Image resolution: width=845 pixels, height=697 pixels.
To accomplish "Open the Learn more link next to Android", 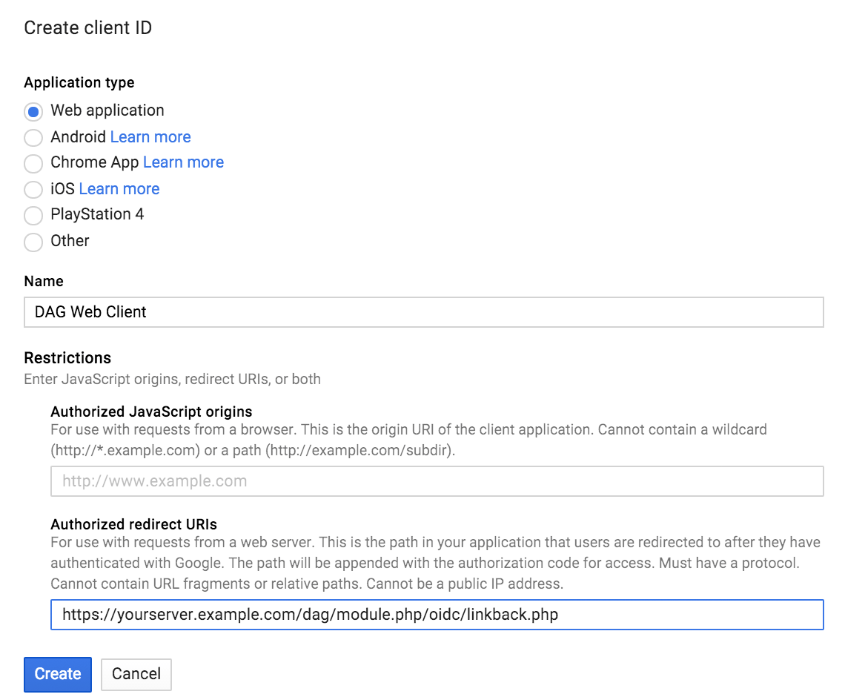I will 150,136.
